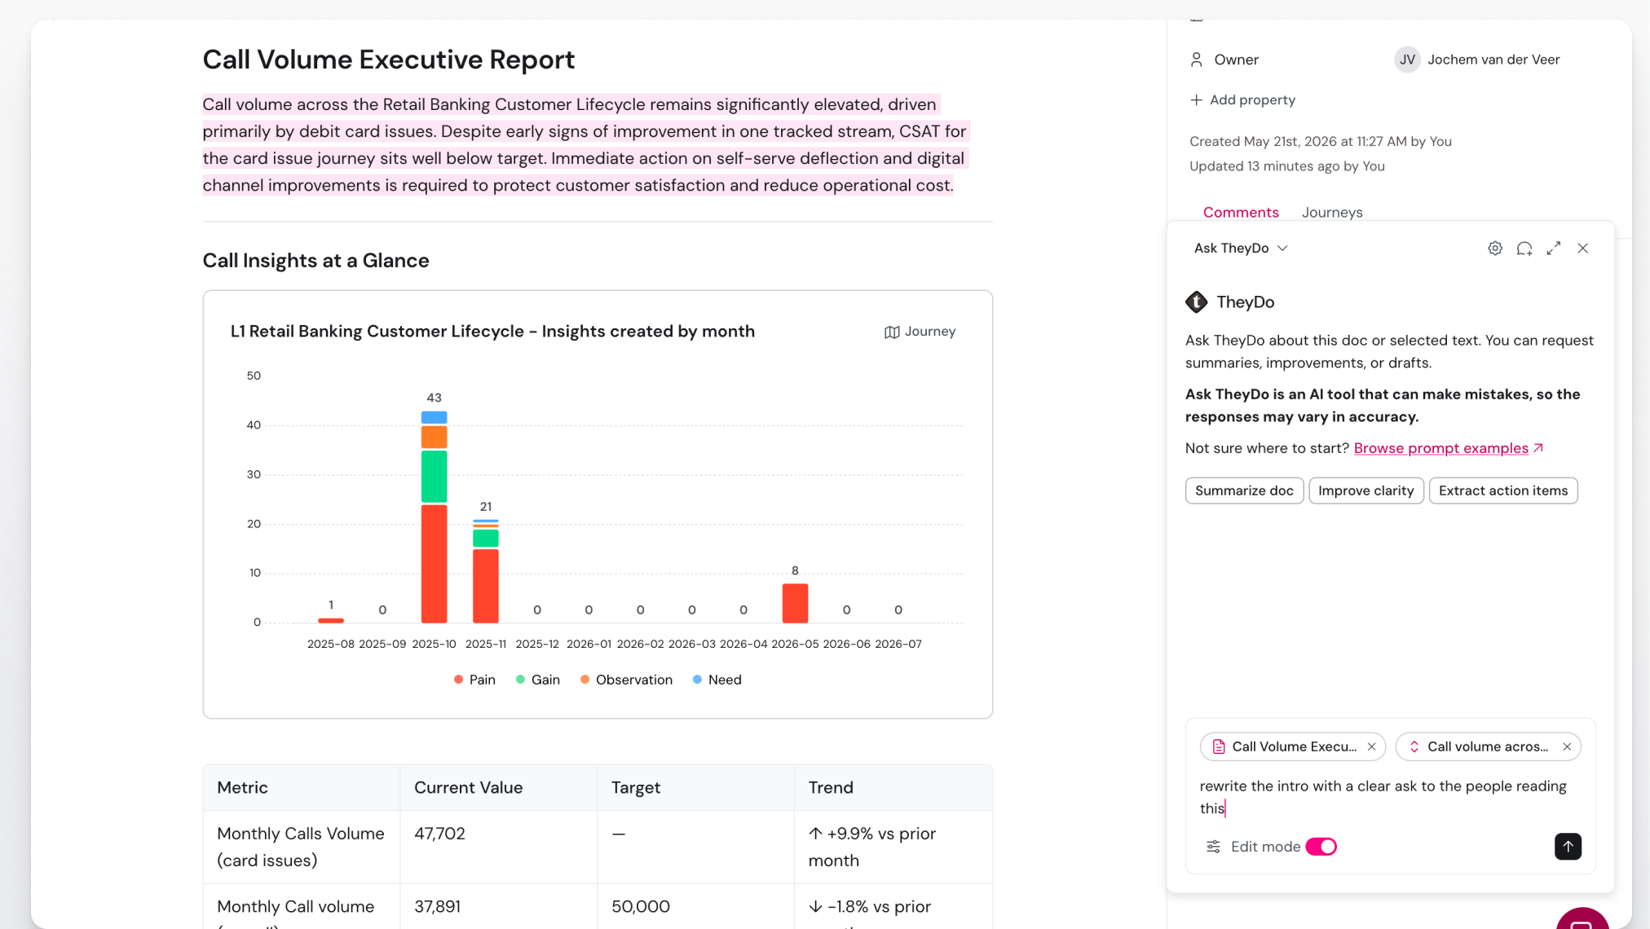Click the selection icon in the second chip

click(1414, 746)
